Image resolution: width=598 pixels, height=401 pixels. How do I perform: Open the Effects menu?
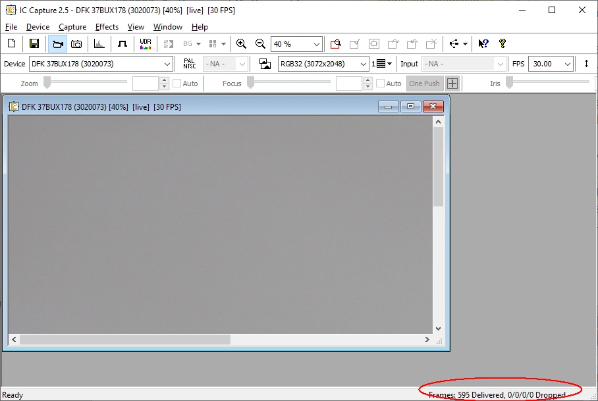click(x=107, y=27)
